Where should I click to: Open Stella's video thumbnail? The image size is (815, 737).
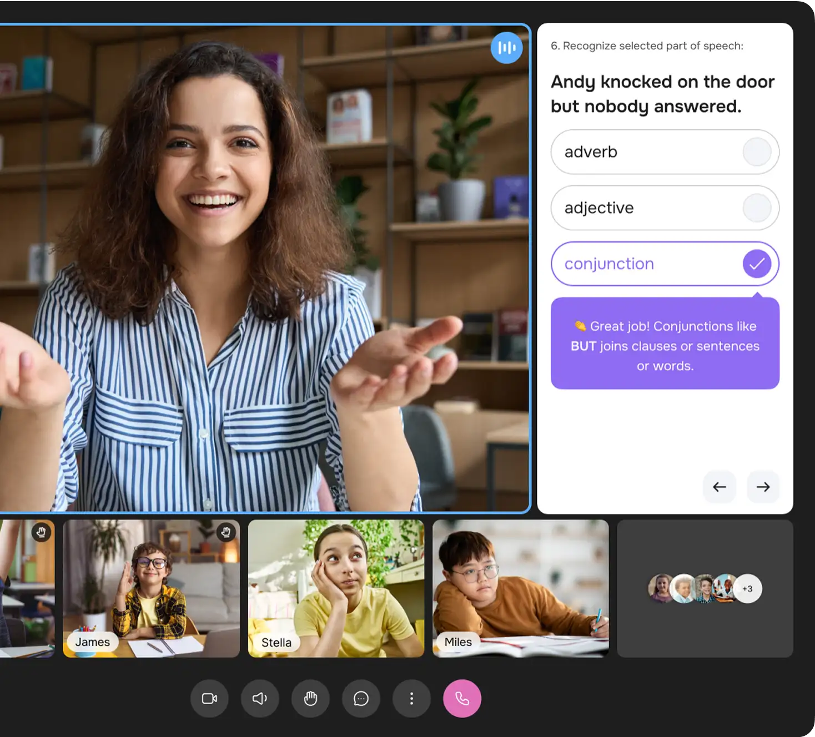(x=336, y=588)
